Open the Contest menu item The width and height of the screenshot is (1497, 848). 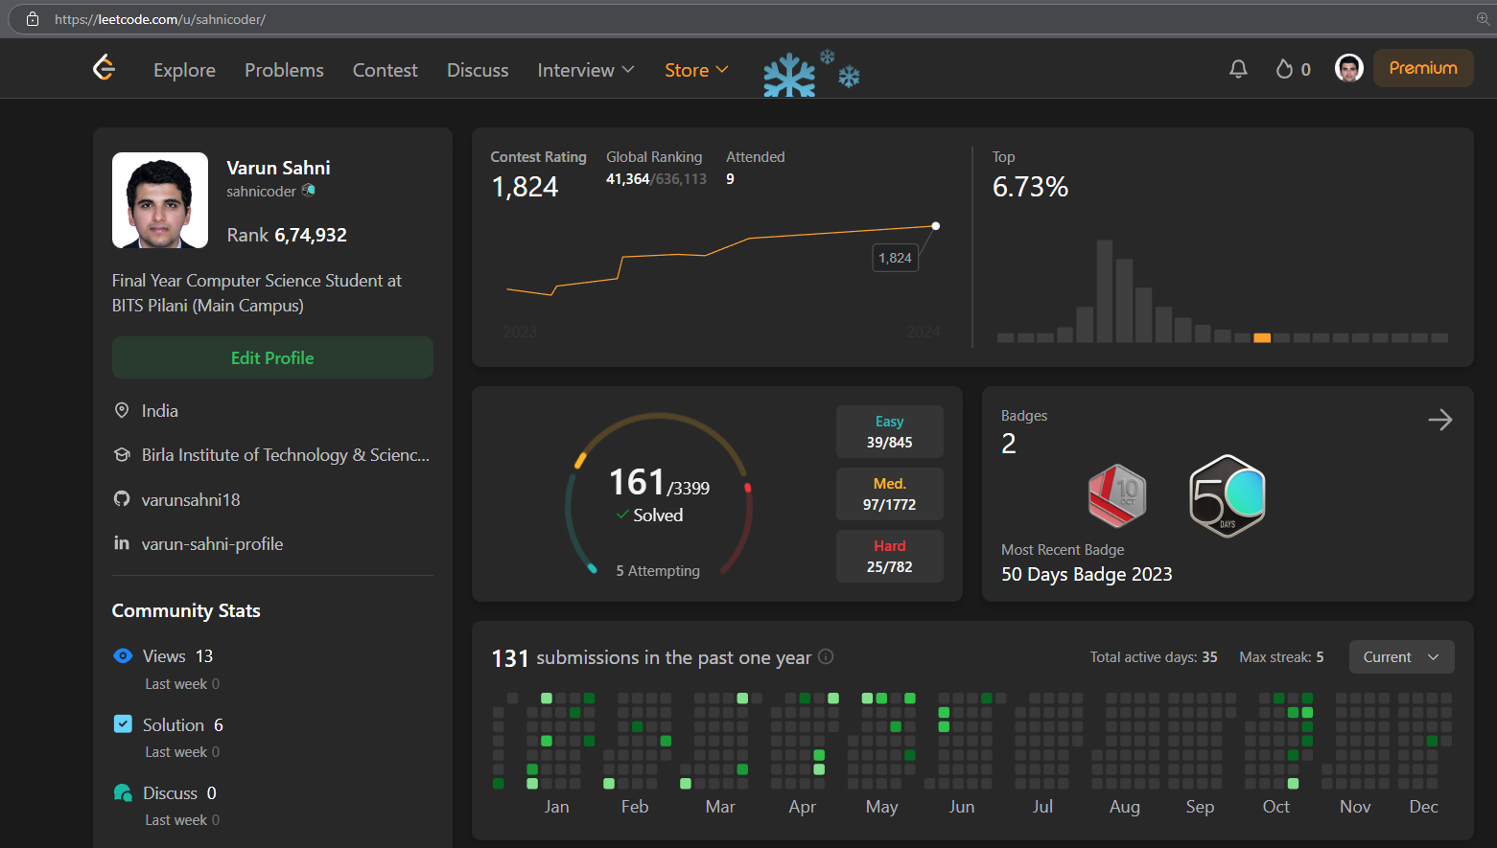tap(385, 70)
